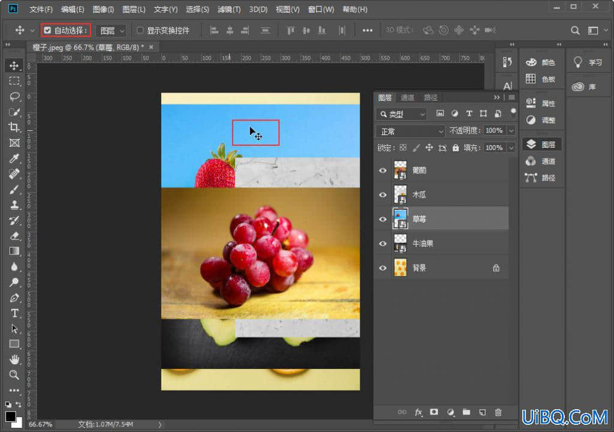Hide the 牛油果 layer
This screenshot has height=432, width=614.
point(383,244)
